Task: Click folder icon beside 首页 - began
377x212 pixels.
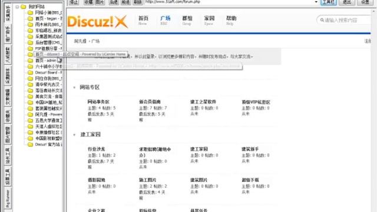Action: 30,18
